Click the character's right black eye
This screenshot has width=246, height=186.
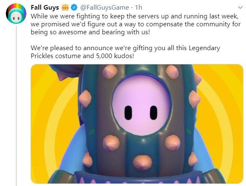click(154, 112)
